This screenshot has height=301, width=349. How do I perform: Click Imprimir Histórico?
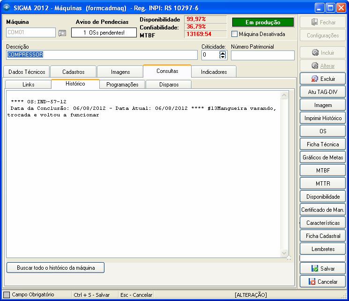point(323,118)
